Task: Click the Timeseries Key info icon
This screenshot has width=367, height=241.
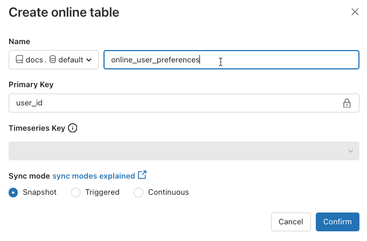Action: (73, 128)
